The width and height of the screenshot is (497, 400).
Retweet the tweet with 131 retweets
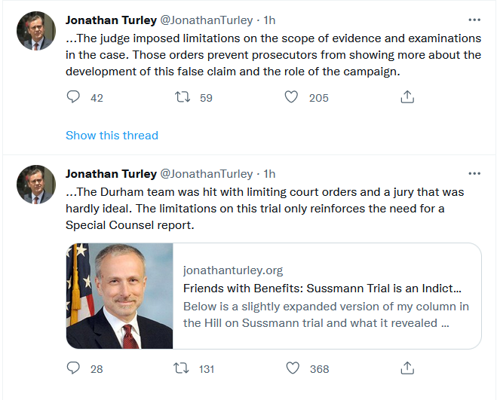182,368
